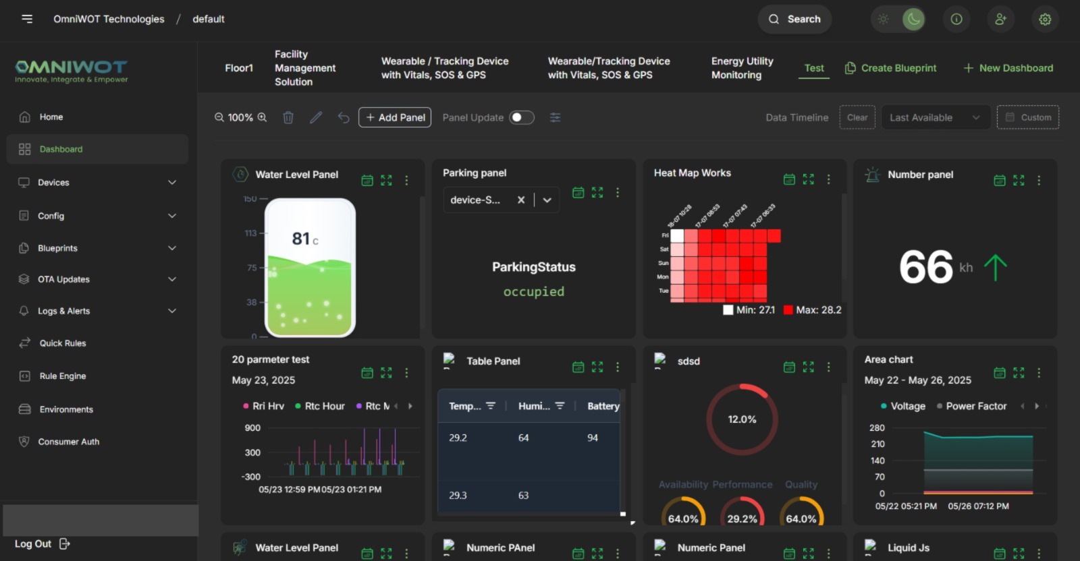Expand the Logs & Alerts menu
The image size is (1080, 561).
pyautogui.click(x=97, y=311)
